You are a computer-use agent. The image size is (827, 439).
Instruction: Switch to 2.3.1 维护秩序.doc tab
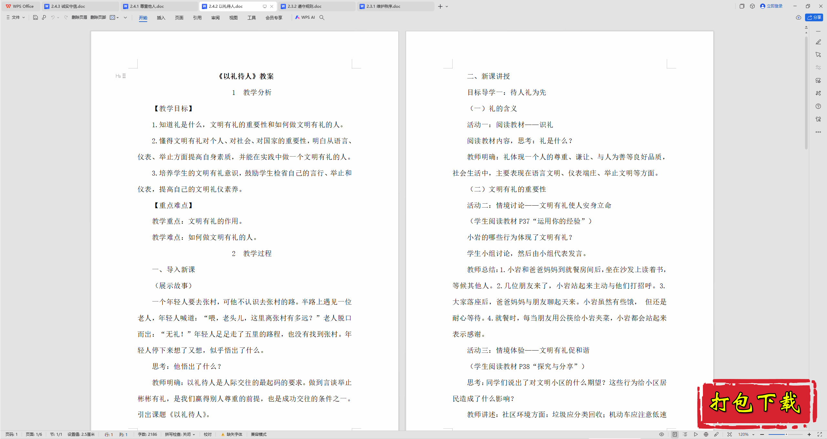pos(395,6)
